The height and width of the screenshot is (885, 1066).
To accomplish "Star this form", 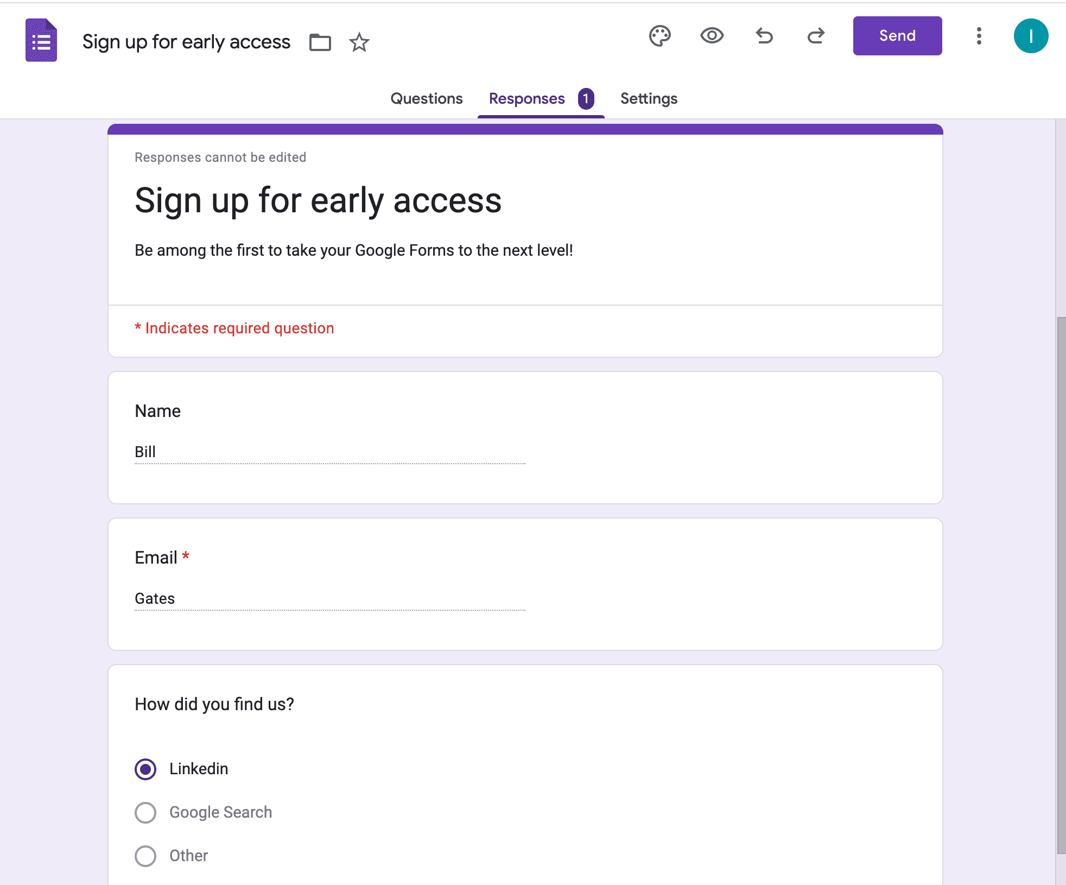I will (x=359, y=42).
